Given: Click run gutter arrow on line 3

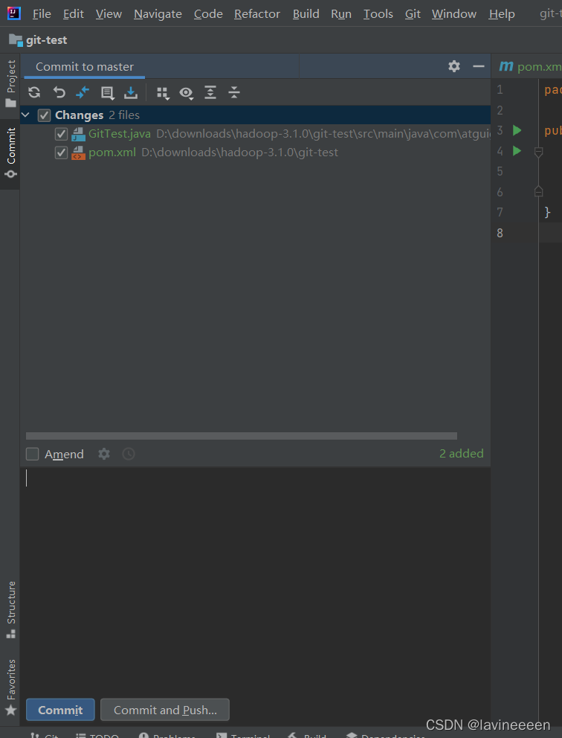Looking at the screenshot, I should click(517, 130).
